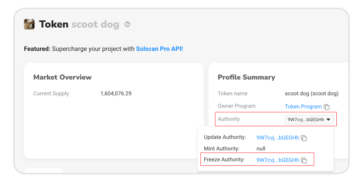Click the Freeze Authority label in popup
This screenshot has height=182, width=363.
224,159
